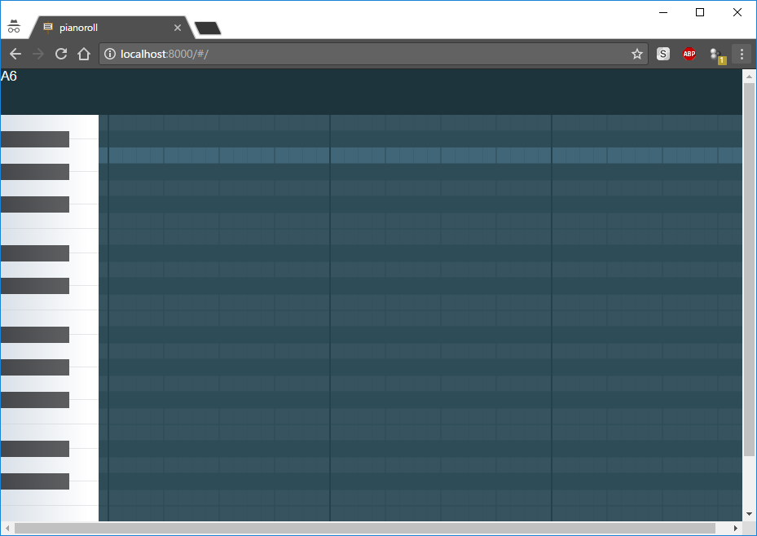
Task: Select the pianoroll tab
Action: [112, 28]
